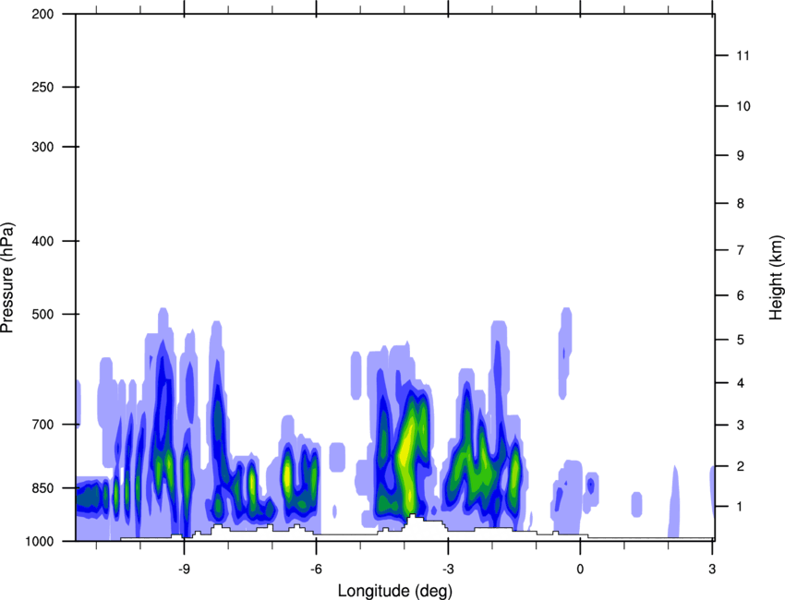Viewport: 785px width, 600px height.
Task: Select the 250 pressure tick label
Action: [x=42, y=87]
